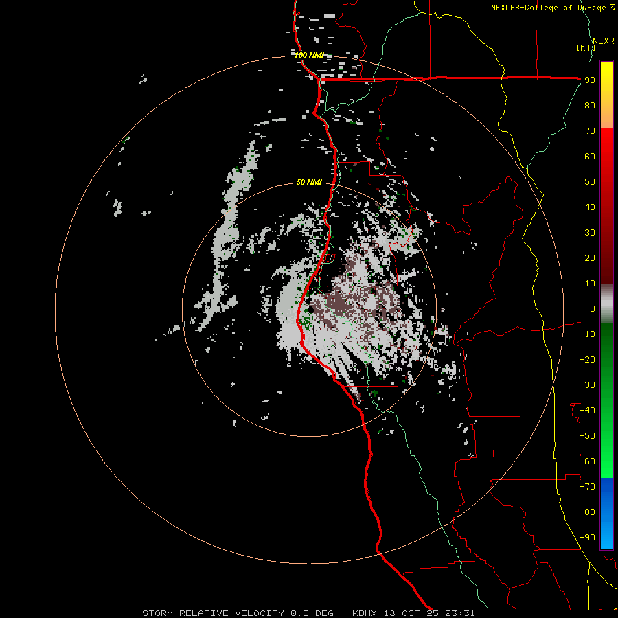Click the 30 value on velocity scale
The height and width of the screenshot is (618, 618).
(590, 233)
